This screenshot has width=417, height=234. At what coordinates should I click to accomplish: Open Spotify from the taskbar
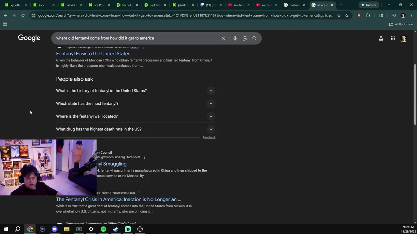pyautogui.click(x=103, y=229)
